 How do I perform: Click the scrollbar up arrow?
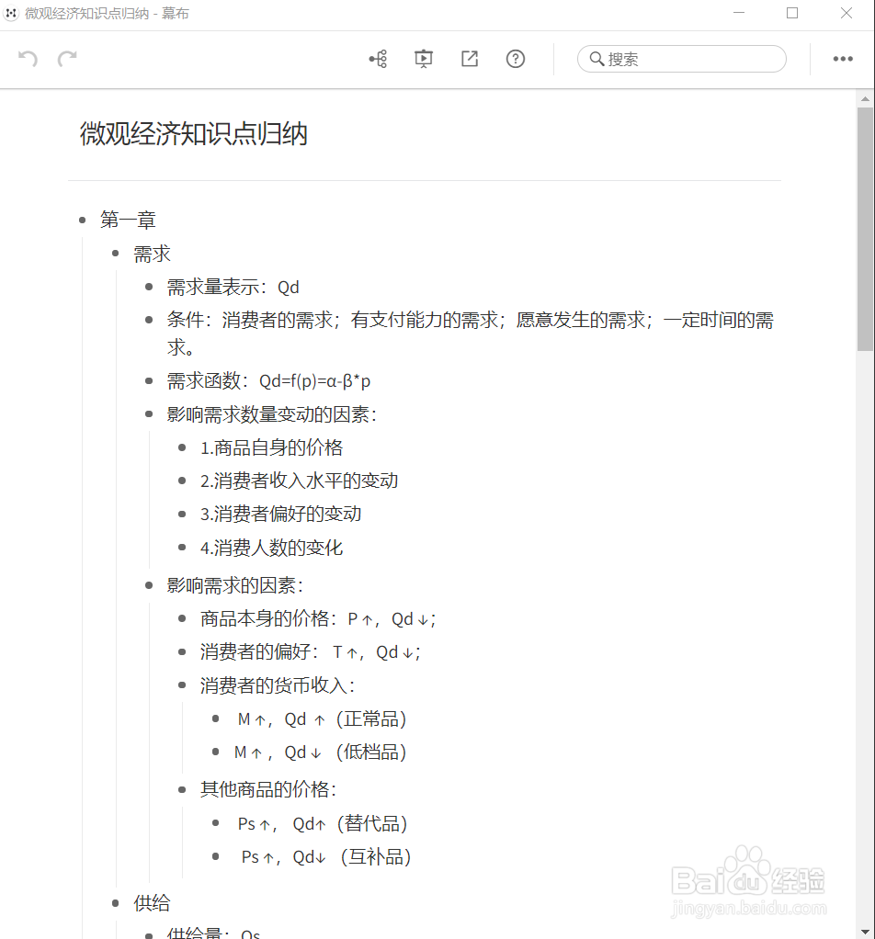(x=865, y=99)
